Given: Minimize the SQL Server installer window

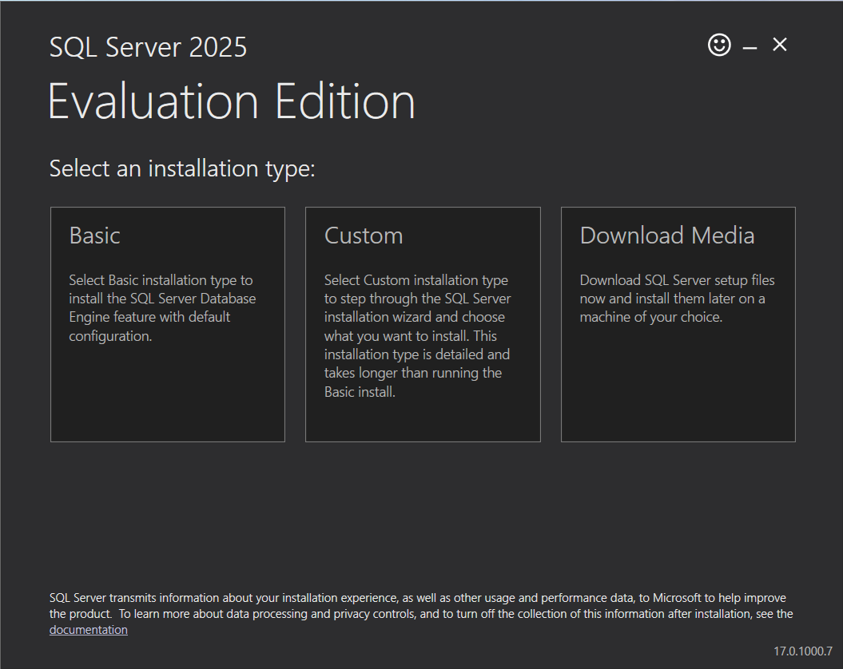Looking at the screenshot, I should pyautogui.click(x=750, y=46).
